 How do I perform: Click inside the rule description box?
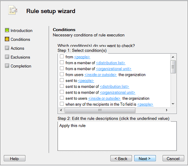[117, 136]
